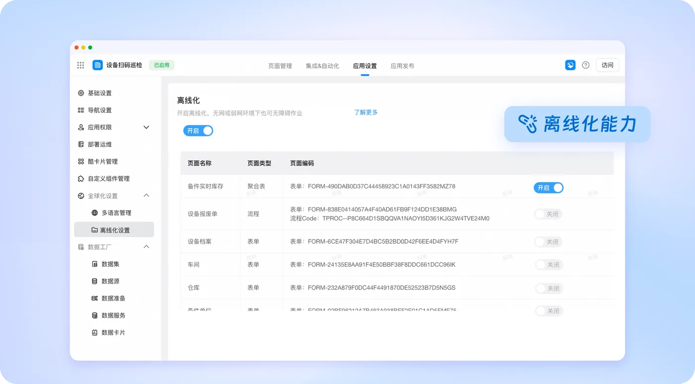Click the 全球化设置 globe icon
This screenshot has height=384, width=695.
pos(81,196)
